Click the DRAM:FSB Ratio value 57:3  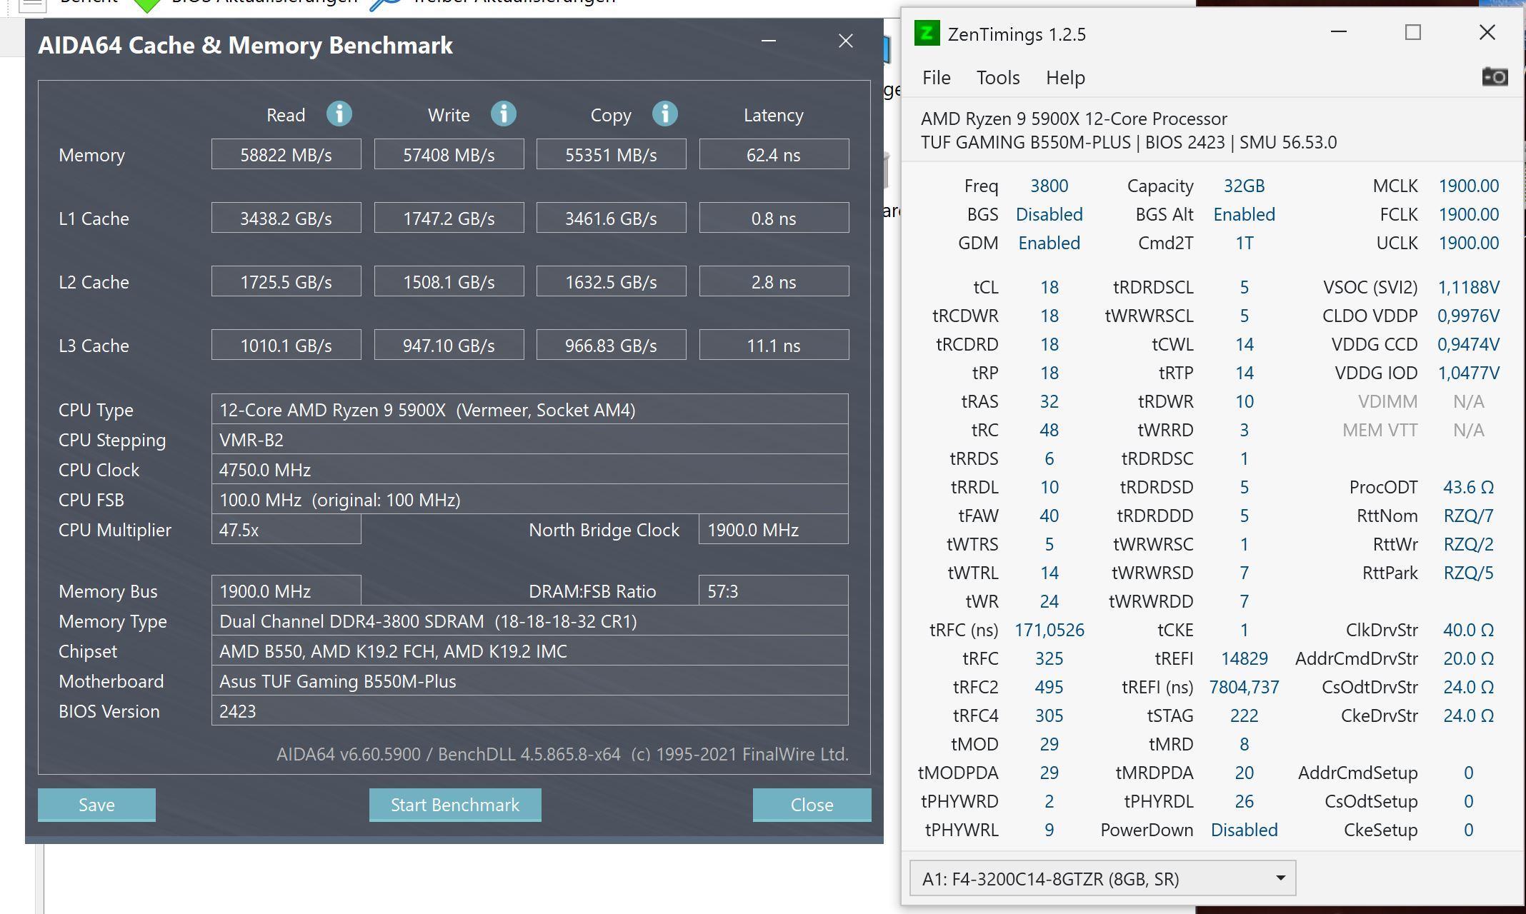774,591
